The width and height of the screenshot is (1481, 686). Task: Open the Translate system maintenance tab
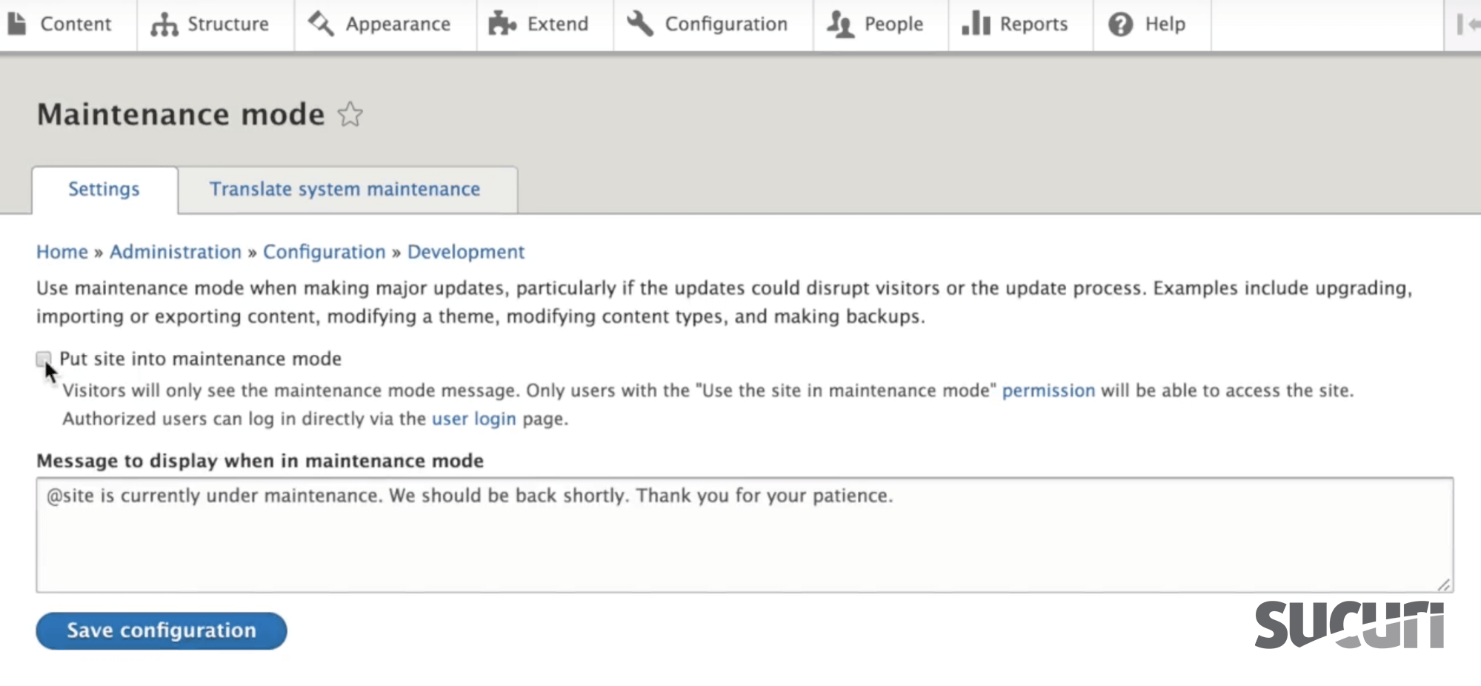tap(345, 189)
